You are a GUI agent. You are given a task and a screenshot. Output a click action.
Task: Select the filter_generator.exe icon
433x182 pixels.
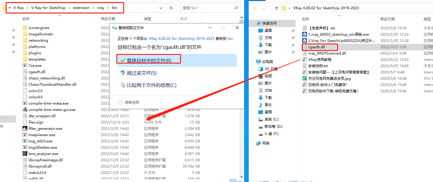pos(25,128)
